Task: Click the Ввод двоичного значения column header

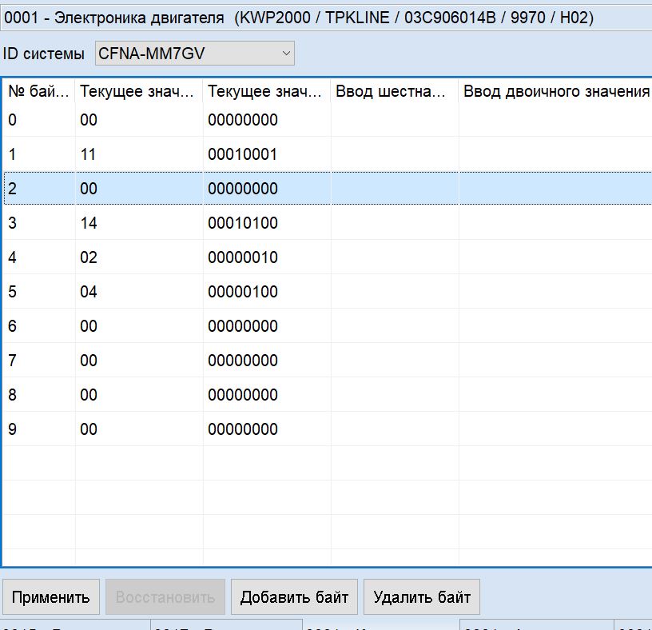Action: pos(555,91)
